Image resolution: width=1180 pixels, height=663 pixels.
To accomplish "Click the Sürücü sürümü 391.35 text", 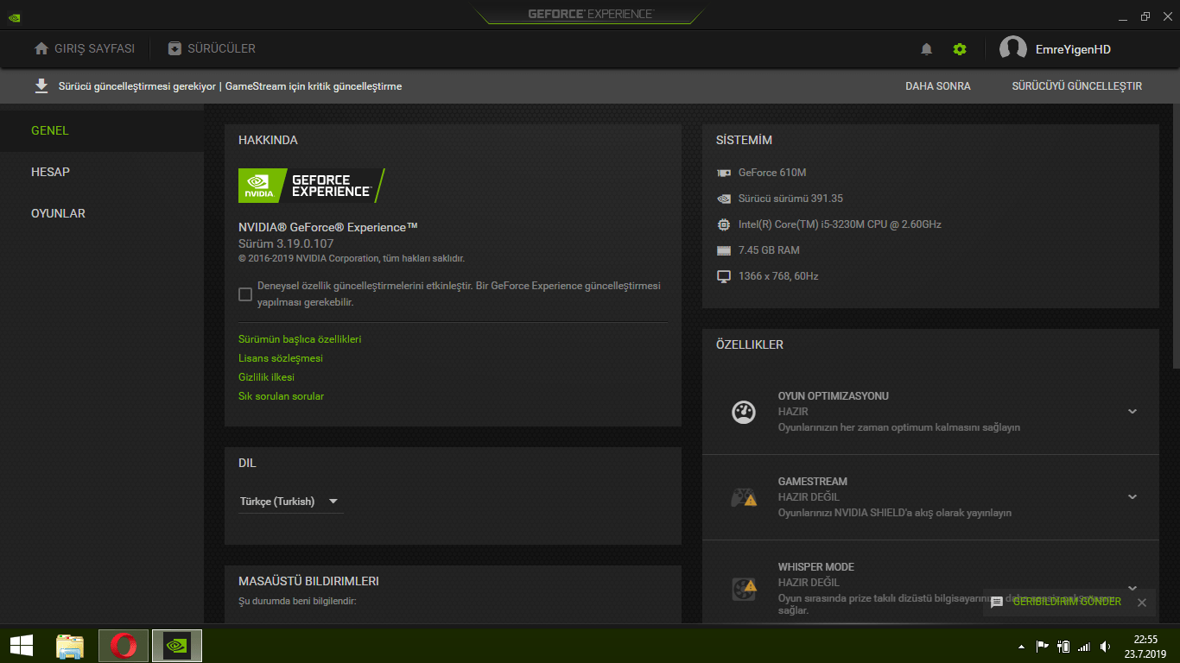I will coord(790,199).
